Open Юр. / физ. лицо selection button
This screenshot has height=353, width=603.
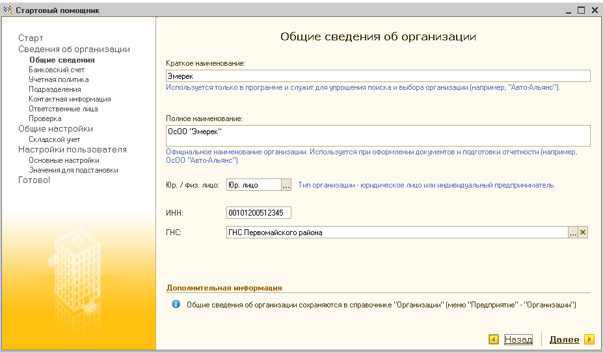286,185
